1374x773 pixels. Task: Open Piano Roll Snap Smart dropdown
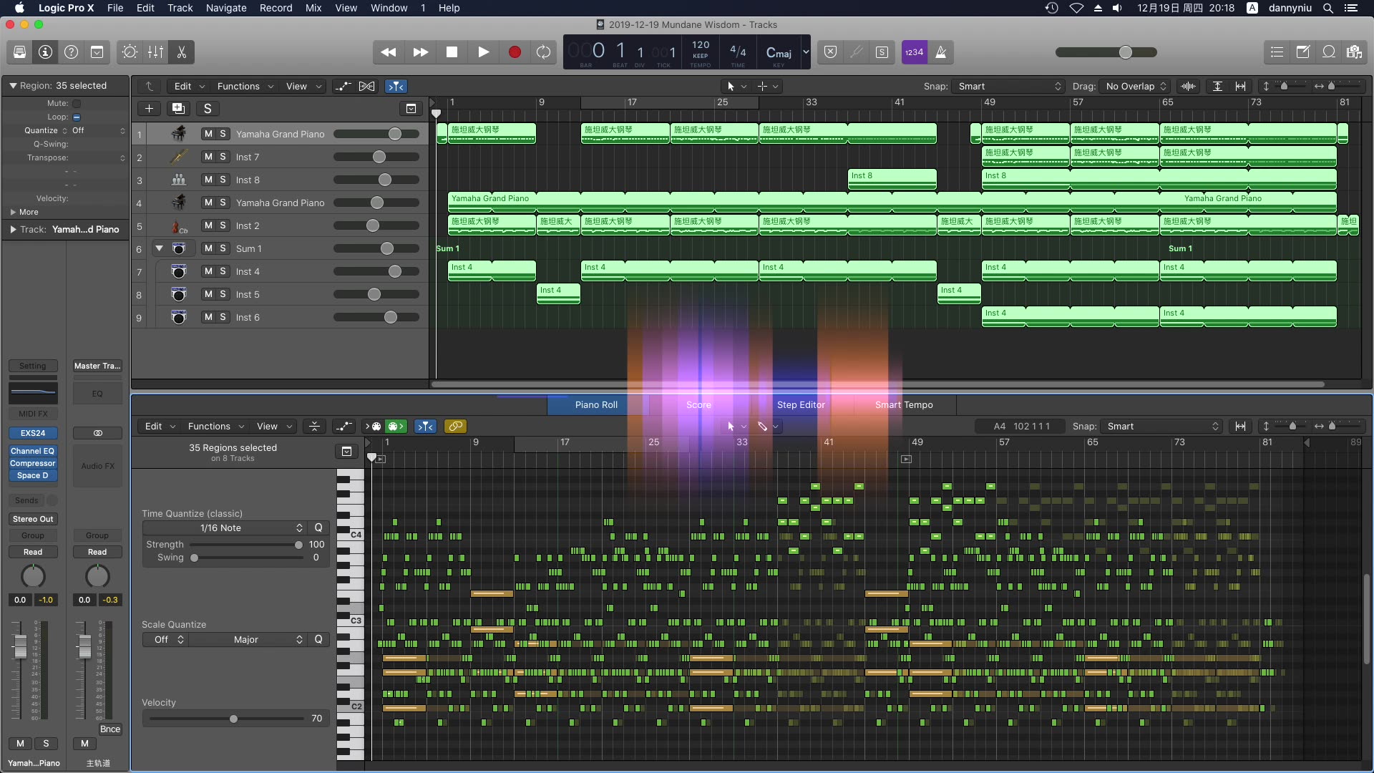pos(1161,426)
